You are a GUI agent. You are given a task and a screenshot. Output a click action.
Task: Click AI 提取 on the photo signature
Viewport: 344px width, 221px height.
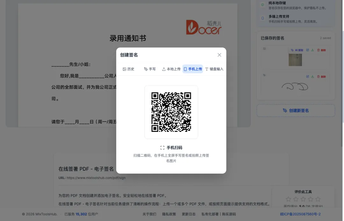point(297,50)
